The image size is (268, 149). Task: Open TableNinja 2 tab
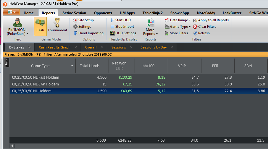[x=153, y=13]
